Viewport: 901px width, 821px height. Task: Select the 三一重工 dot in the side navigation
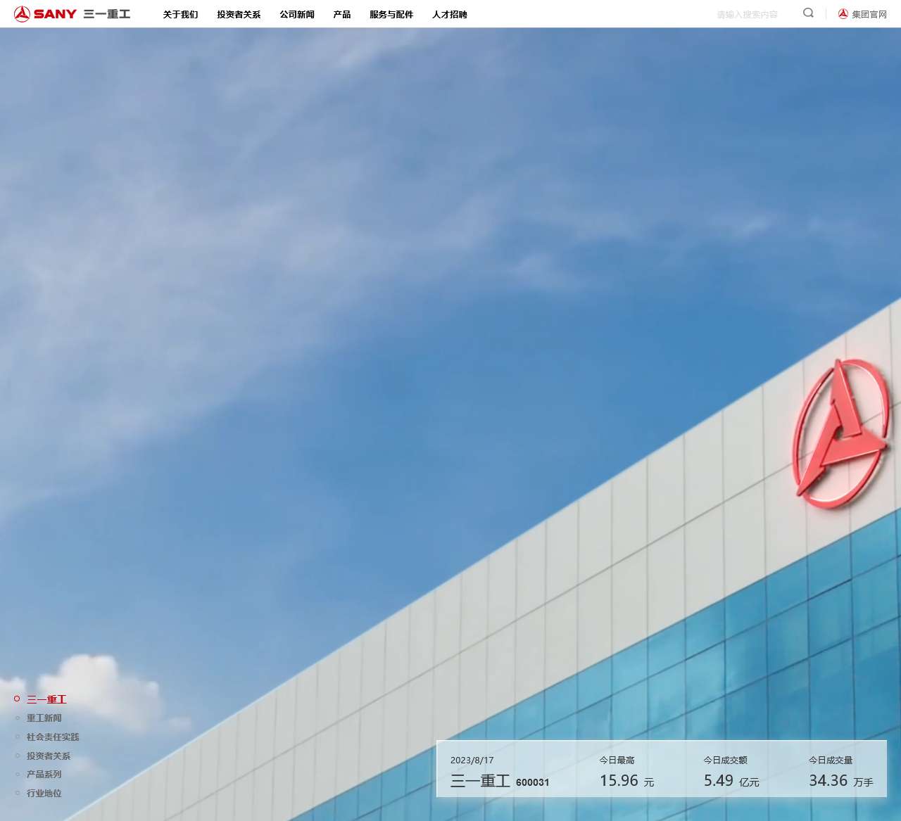pos(17,699)
